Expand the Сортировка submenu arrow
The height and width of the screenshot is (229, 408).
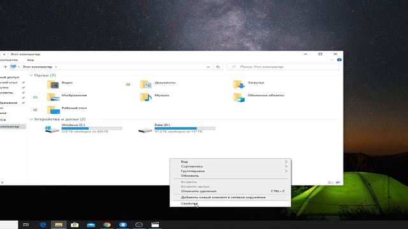tap(286, 166)
